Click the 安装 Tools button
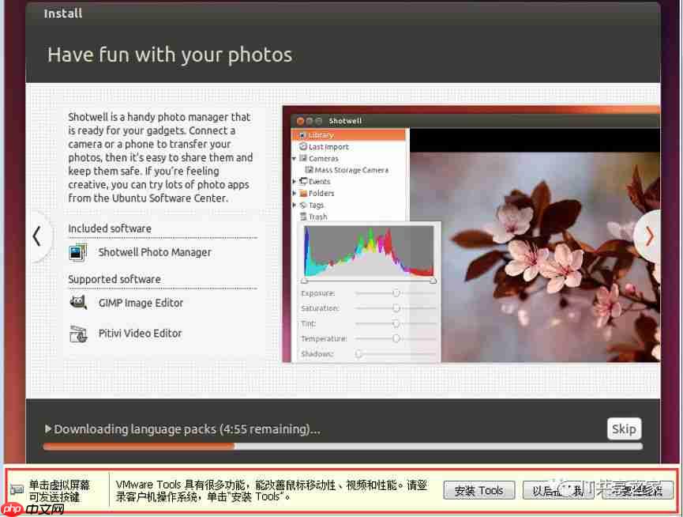This screenshot has width=683, height=517. tap(478, 490)
